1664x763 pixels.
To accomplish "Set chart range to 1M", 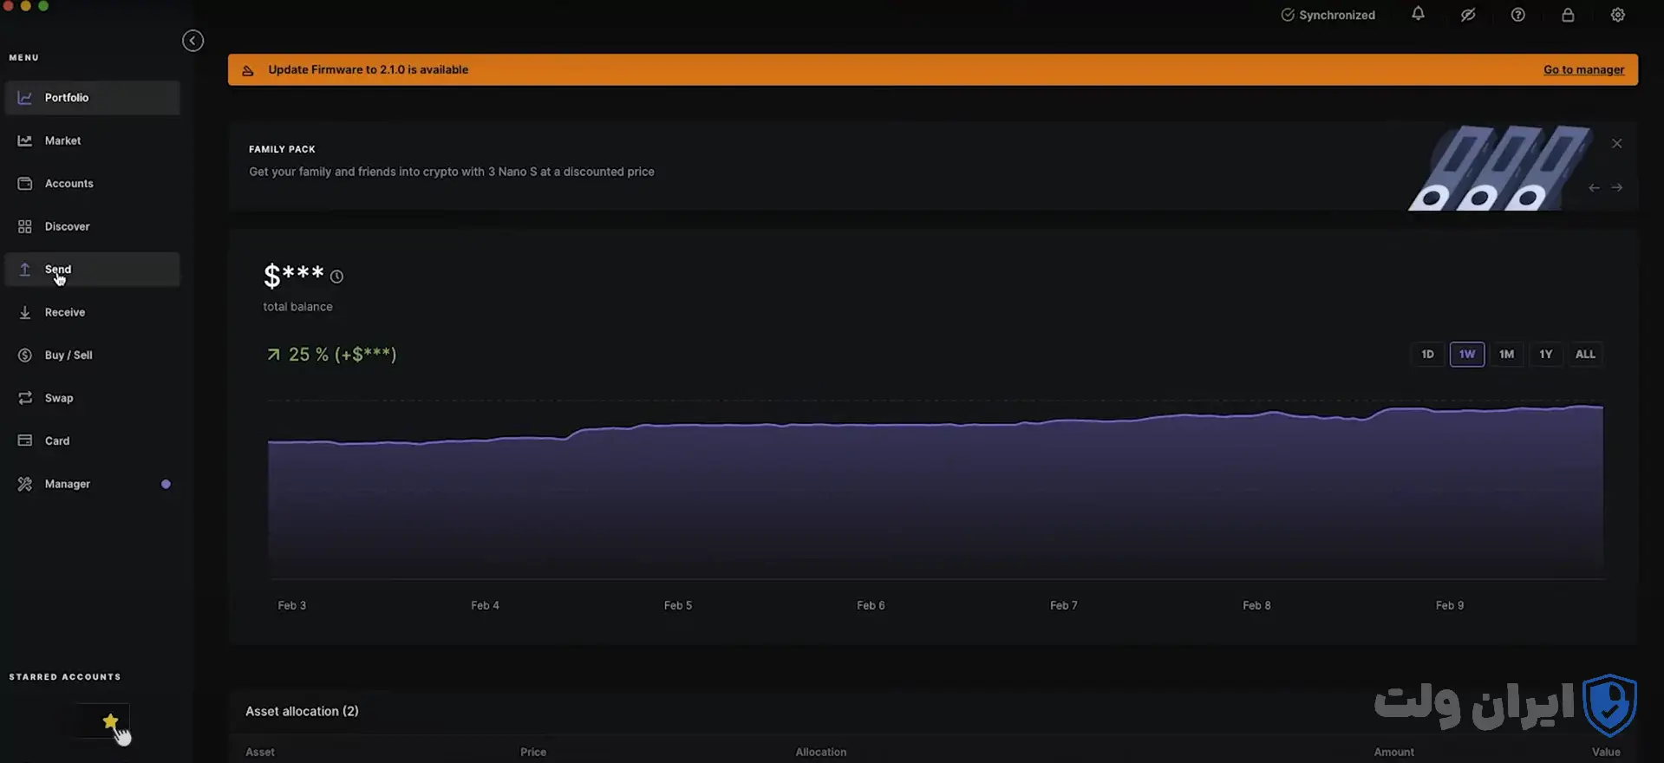I will 1506,354.
